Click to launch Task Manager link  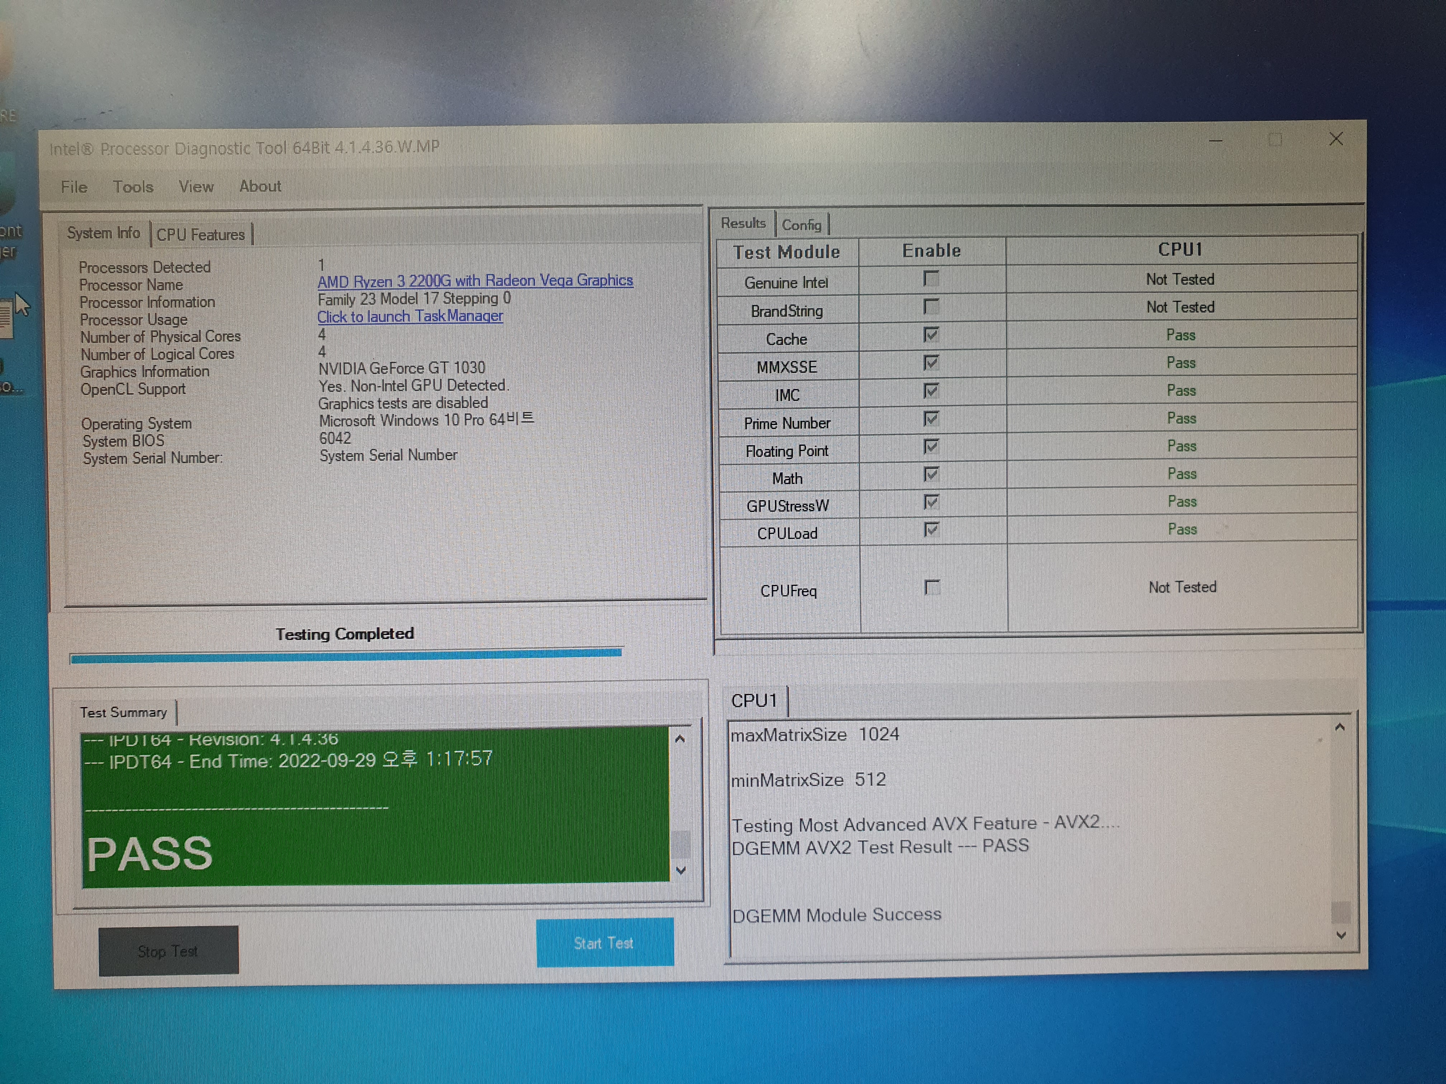point(410,316)
